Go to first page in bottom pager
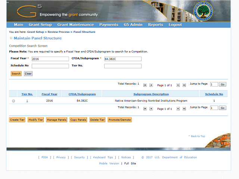The height and width of the screenshot is (179, 239). (x=145, y=109)
